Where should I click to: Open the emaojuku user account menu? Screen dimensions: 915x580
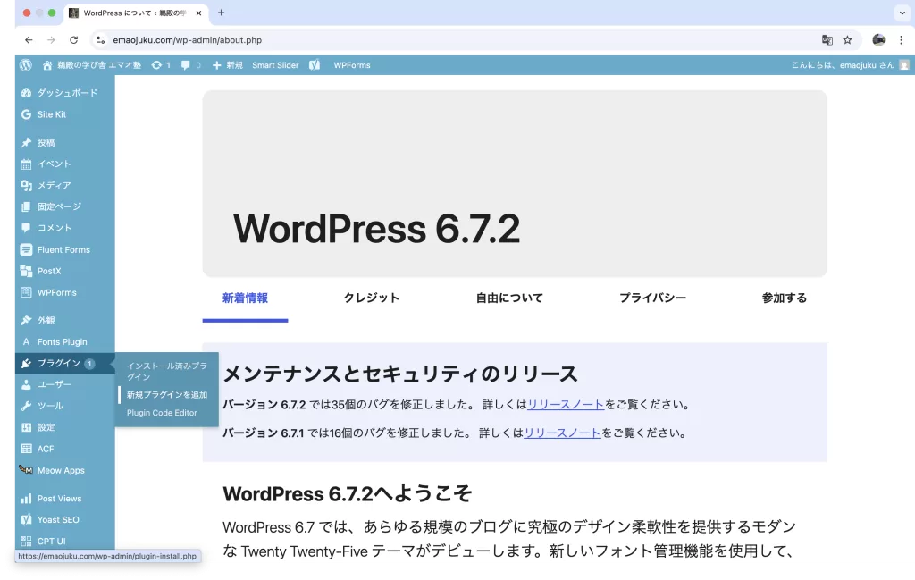(x=851, y=65)
